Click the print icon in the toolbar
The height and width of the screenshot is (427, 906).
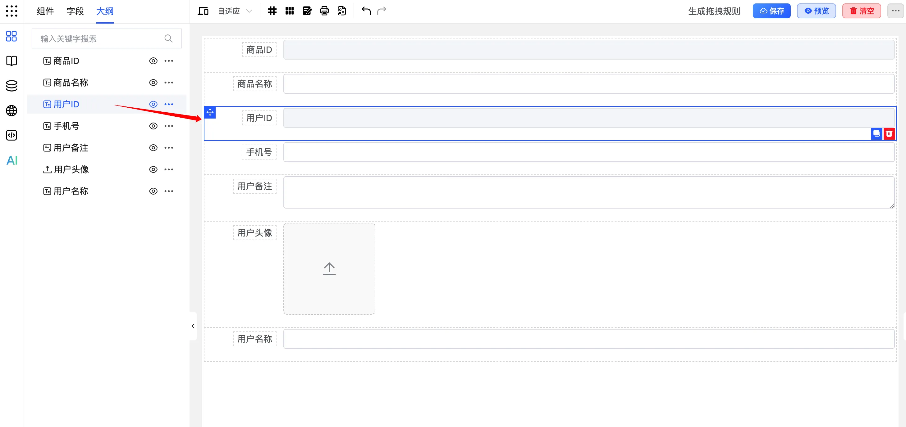click(x=324, y=11)
